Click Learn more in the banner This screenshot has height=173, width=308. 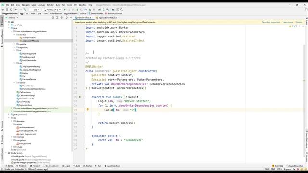(x=288, y=22)
